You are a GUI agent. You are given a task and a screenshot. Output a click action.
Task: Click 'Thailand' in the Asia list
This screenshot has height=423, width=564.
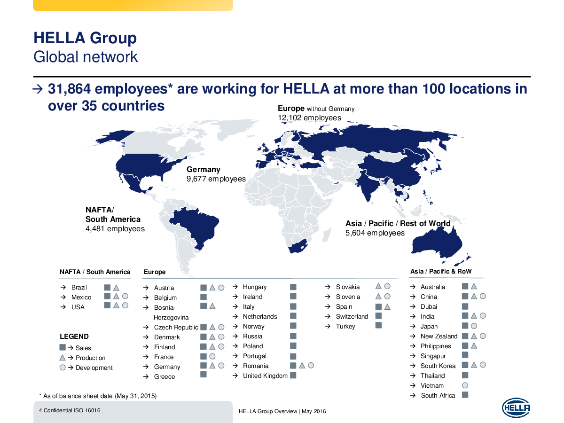pos(432,376)
